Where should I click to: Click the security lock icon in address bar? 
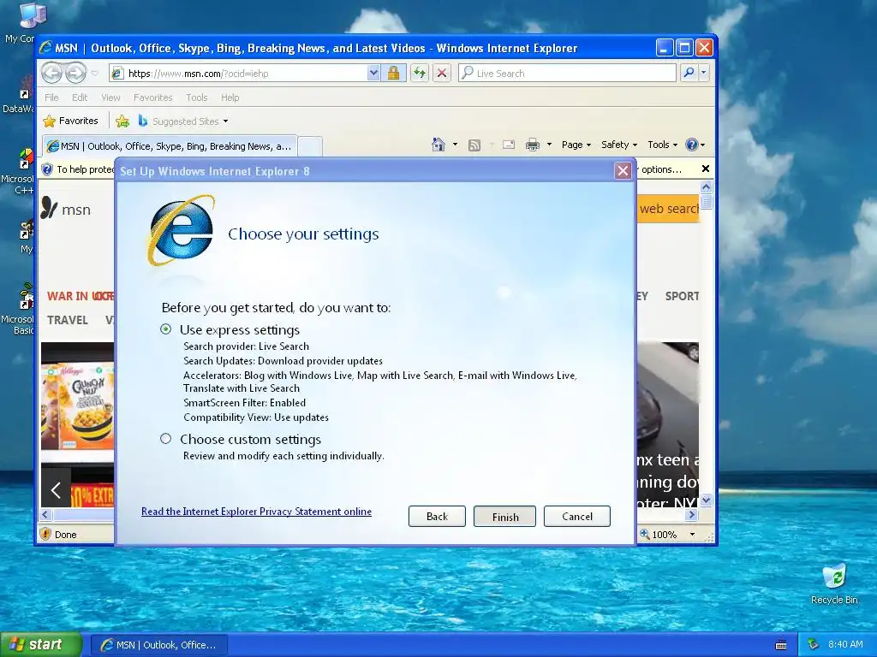pyautogui.click(x=393, y=73)
